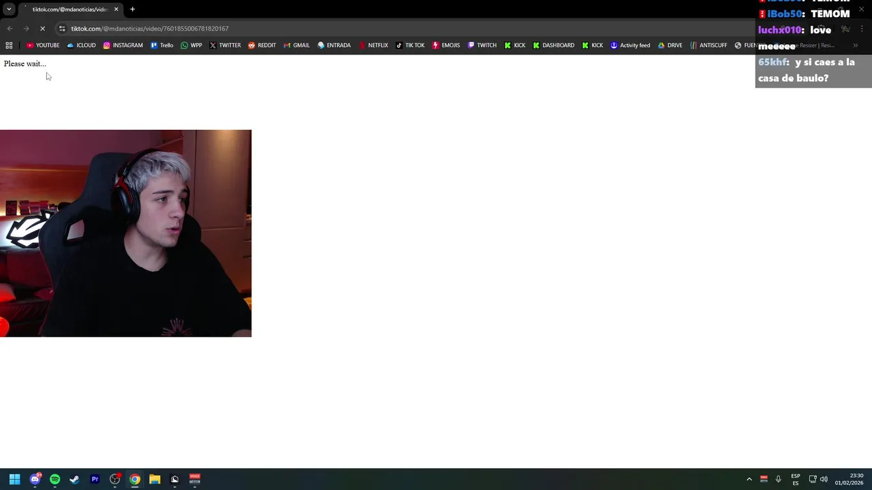Open Voicemeeter from the taskbar

tap(195, 479)
